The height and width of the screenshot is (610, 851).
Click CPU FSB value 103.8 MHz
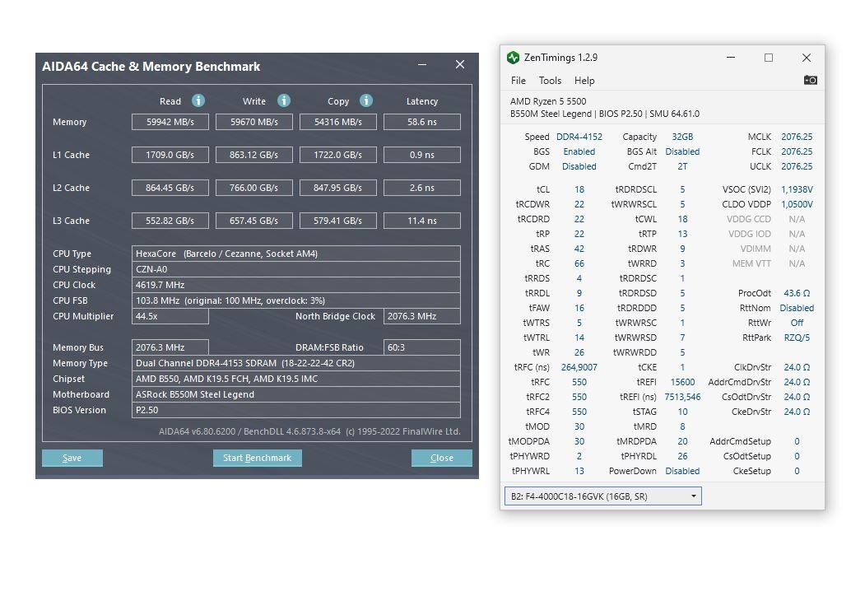(x=296, y=300)
